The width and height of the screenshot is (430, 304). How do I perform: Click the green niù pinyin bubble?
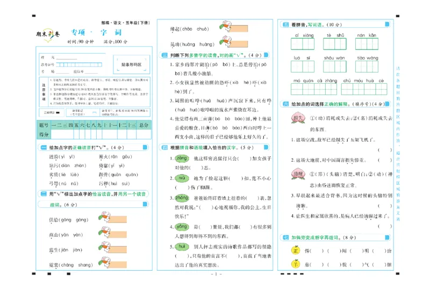point(182,178)
